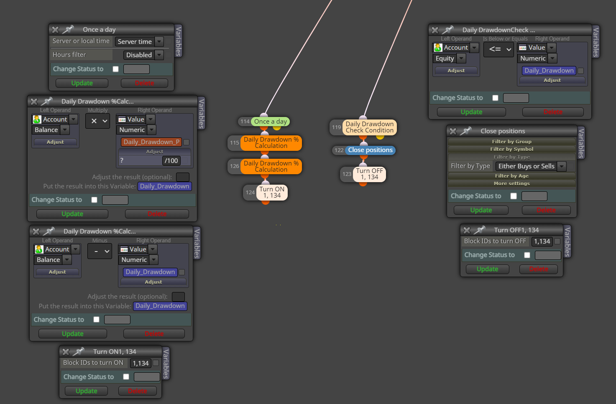Viewport: 616px width, 404px height.
Task: Click Update in the Turn ON1, 134 panel
Action: (x=87, y=391)
